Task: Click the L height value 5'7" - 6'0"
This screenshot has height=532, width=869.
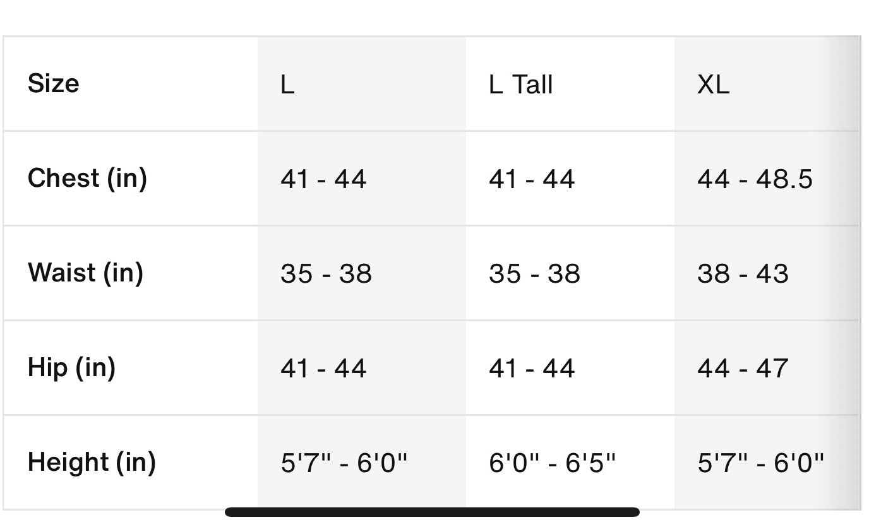Action: 344,463
